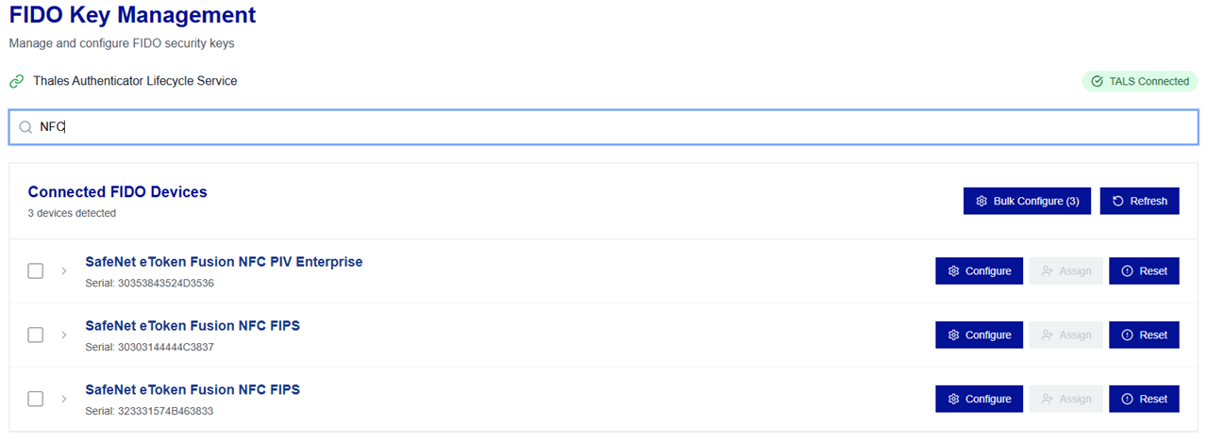Focus the NFC search field
Screen dimensions: 1208x441
pos(604,127)
